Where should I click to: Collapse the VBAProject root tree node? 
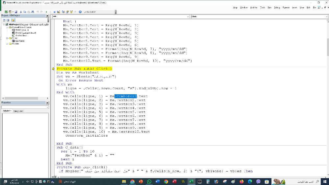[4, 25]
